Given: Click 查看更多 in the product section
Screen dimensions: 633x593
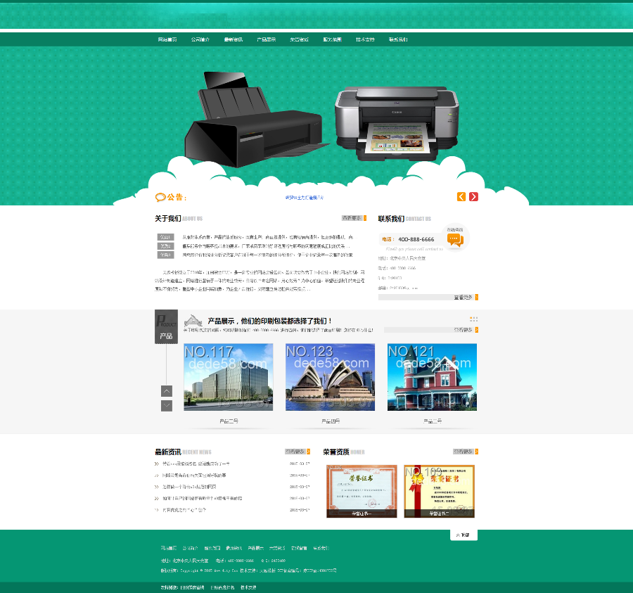Looking at the screenshot, I should point(463,330).
